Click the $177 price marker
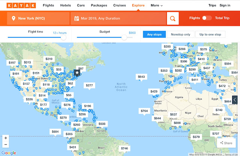The height and width of the screenshot is (156, 240). point(43,105)
